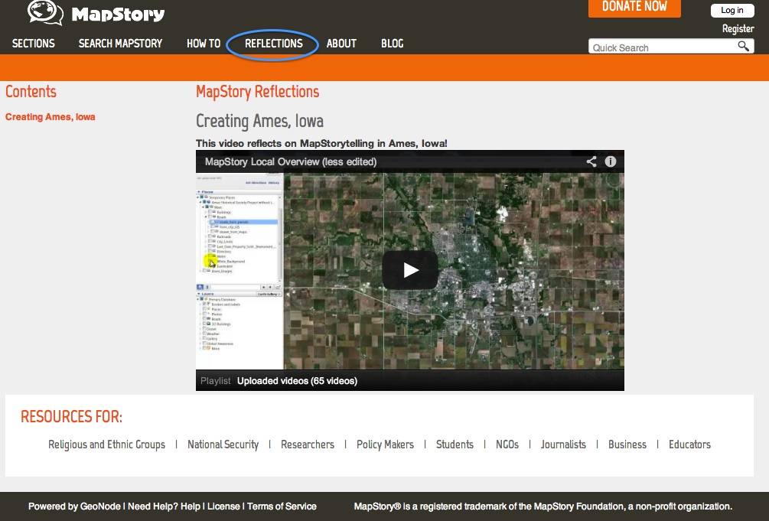Click the Log in button

coord(732,10)
